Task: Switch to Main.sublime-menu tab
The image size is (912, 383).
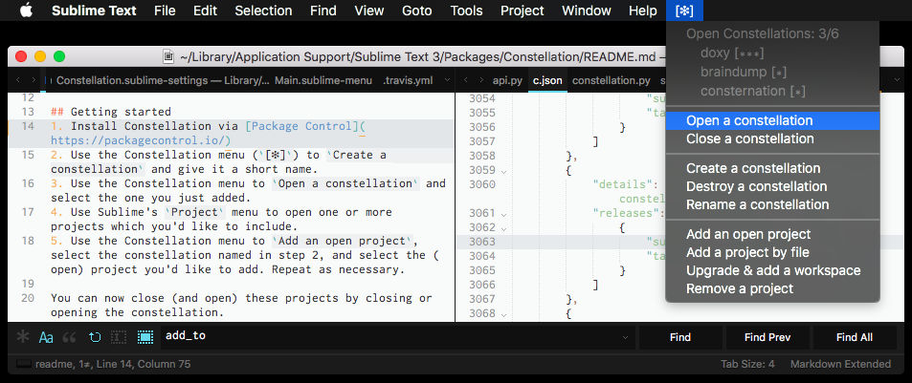Action: (x=323, y=80)
